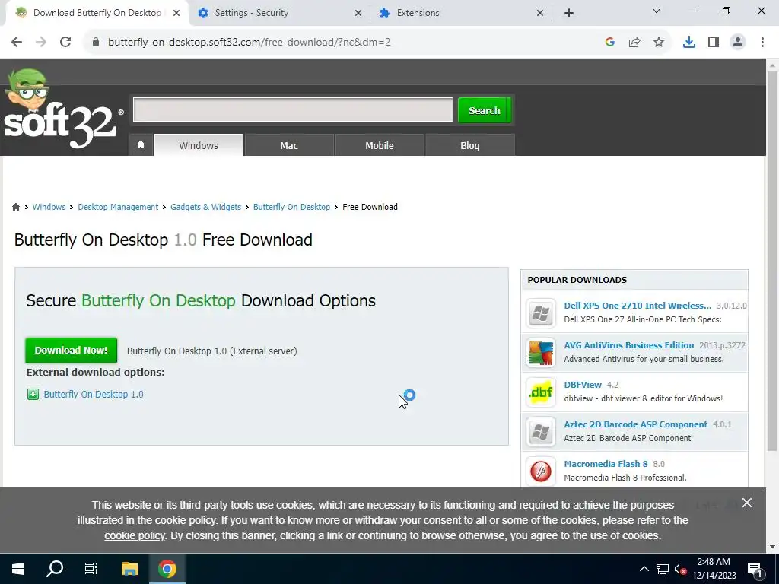The height and width of the screenshot is (584, 779).
Task: Open Desktop Management breadcrumb link
Action: pyautogui.click(x=118, y=207)
